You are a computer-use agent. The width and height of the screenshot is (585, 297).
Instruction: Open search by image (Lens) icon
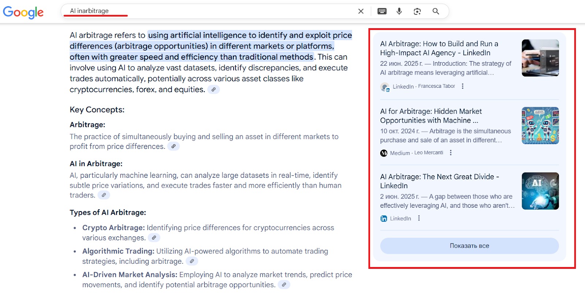pyautogui.click(x=417, y=11)
